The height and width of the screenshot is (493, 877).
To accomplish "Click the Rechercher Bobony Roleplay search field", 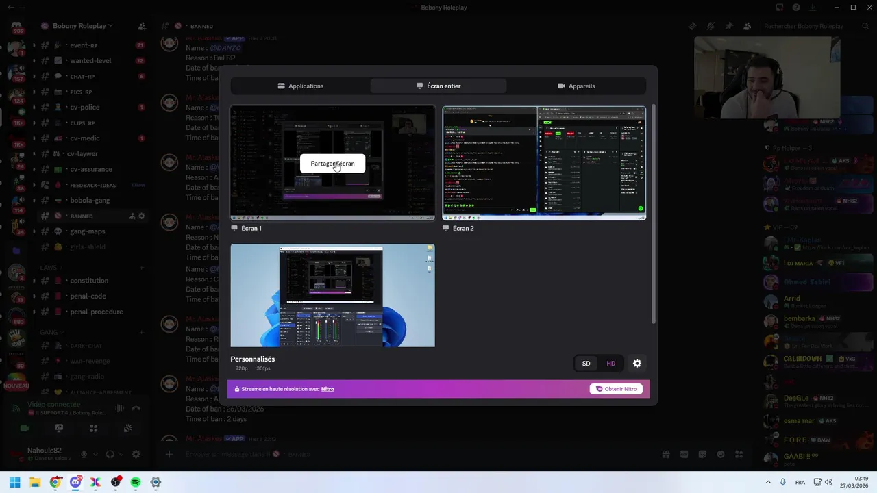I will pyautogui.click(x=815, y=26).
